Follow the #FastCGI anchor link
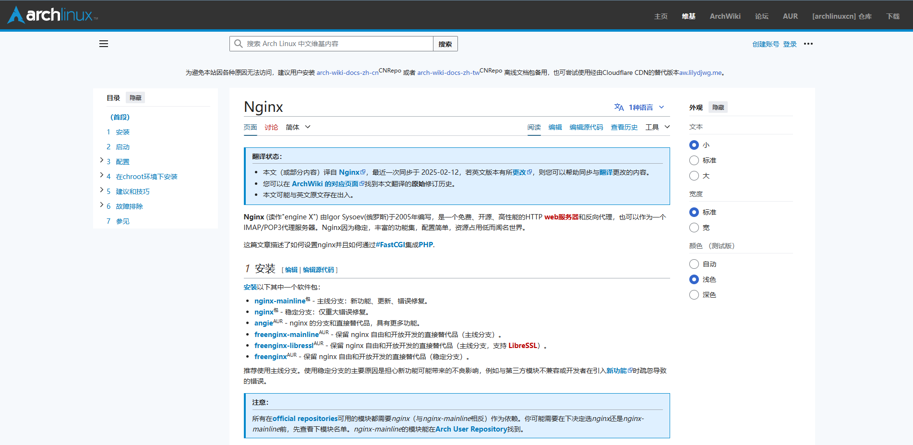 click(x=390, y=245)
